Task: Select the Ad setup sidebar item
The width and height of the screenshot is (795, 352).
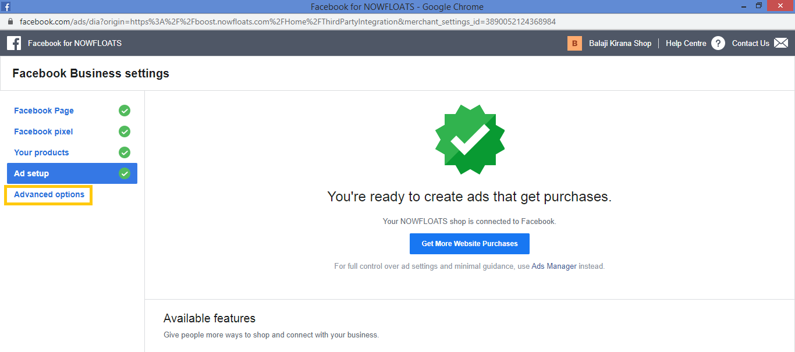Action: pos(72,173)
